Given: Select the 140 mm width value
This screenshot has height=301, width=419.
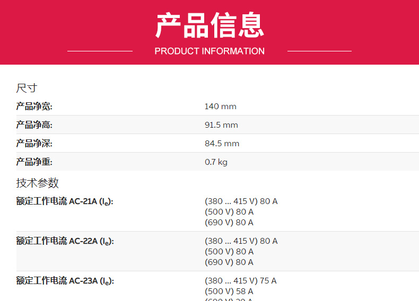Looking at the screenshot, I should 220,107.
